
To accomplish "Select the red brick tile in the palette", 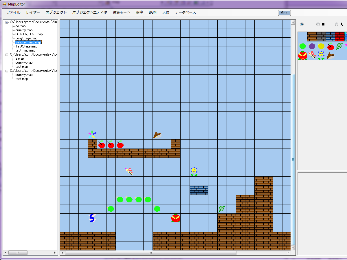I will point(339,36).
